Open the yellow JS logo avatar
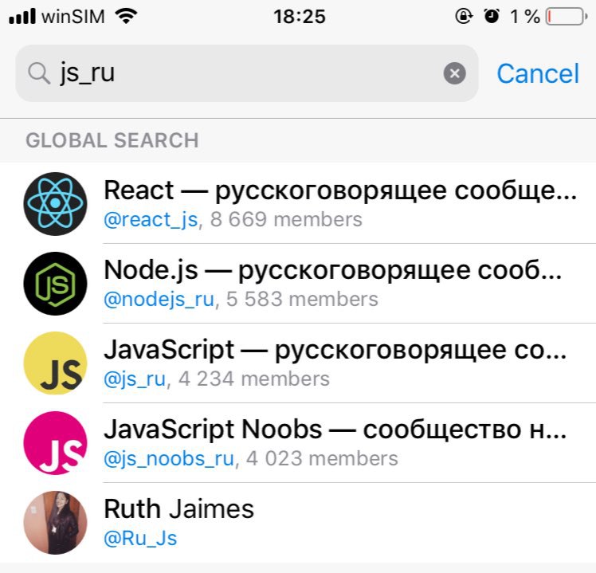596x573 pixels. pos(55,363)
